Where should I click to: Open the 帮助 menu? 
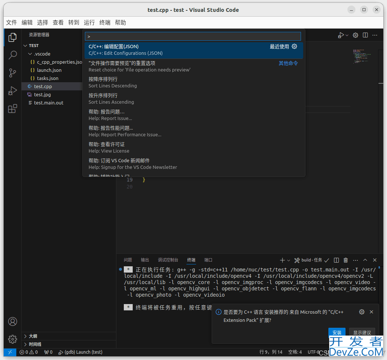120,23
